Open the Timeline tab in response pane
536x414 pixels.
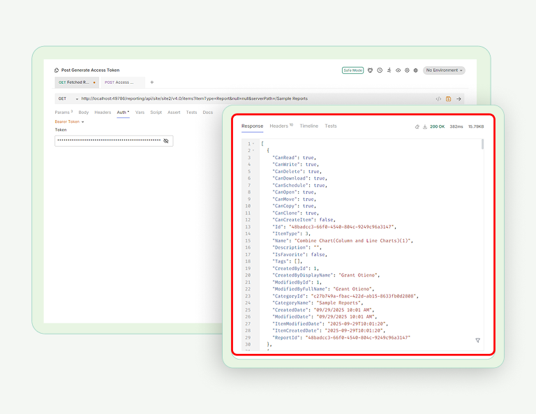point(309,126)
